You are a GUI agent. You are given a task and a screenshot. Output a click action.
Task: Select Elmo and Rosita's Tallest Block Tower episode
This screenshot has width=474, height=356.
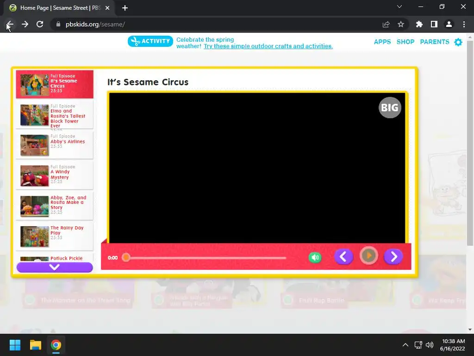[55, 114]
